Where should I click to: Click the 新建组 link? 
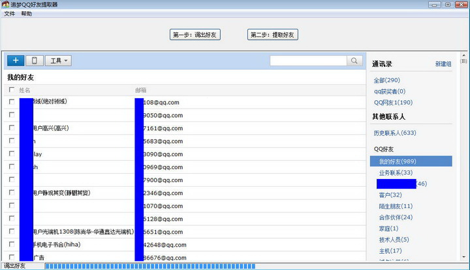coord(443,64)
